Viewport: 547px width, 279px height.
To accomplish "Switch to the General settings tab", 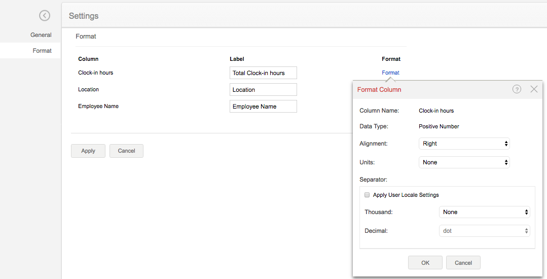I will coord(41,35).
